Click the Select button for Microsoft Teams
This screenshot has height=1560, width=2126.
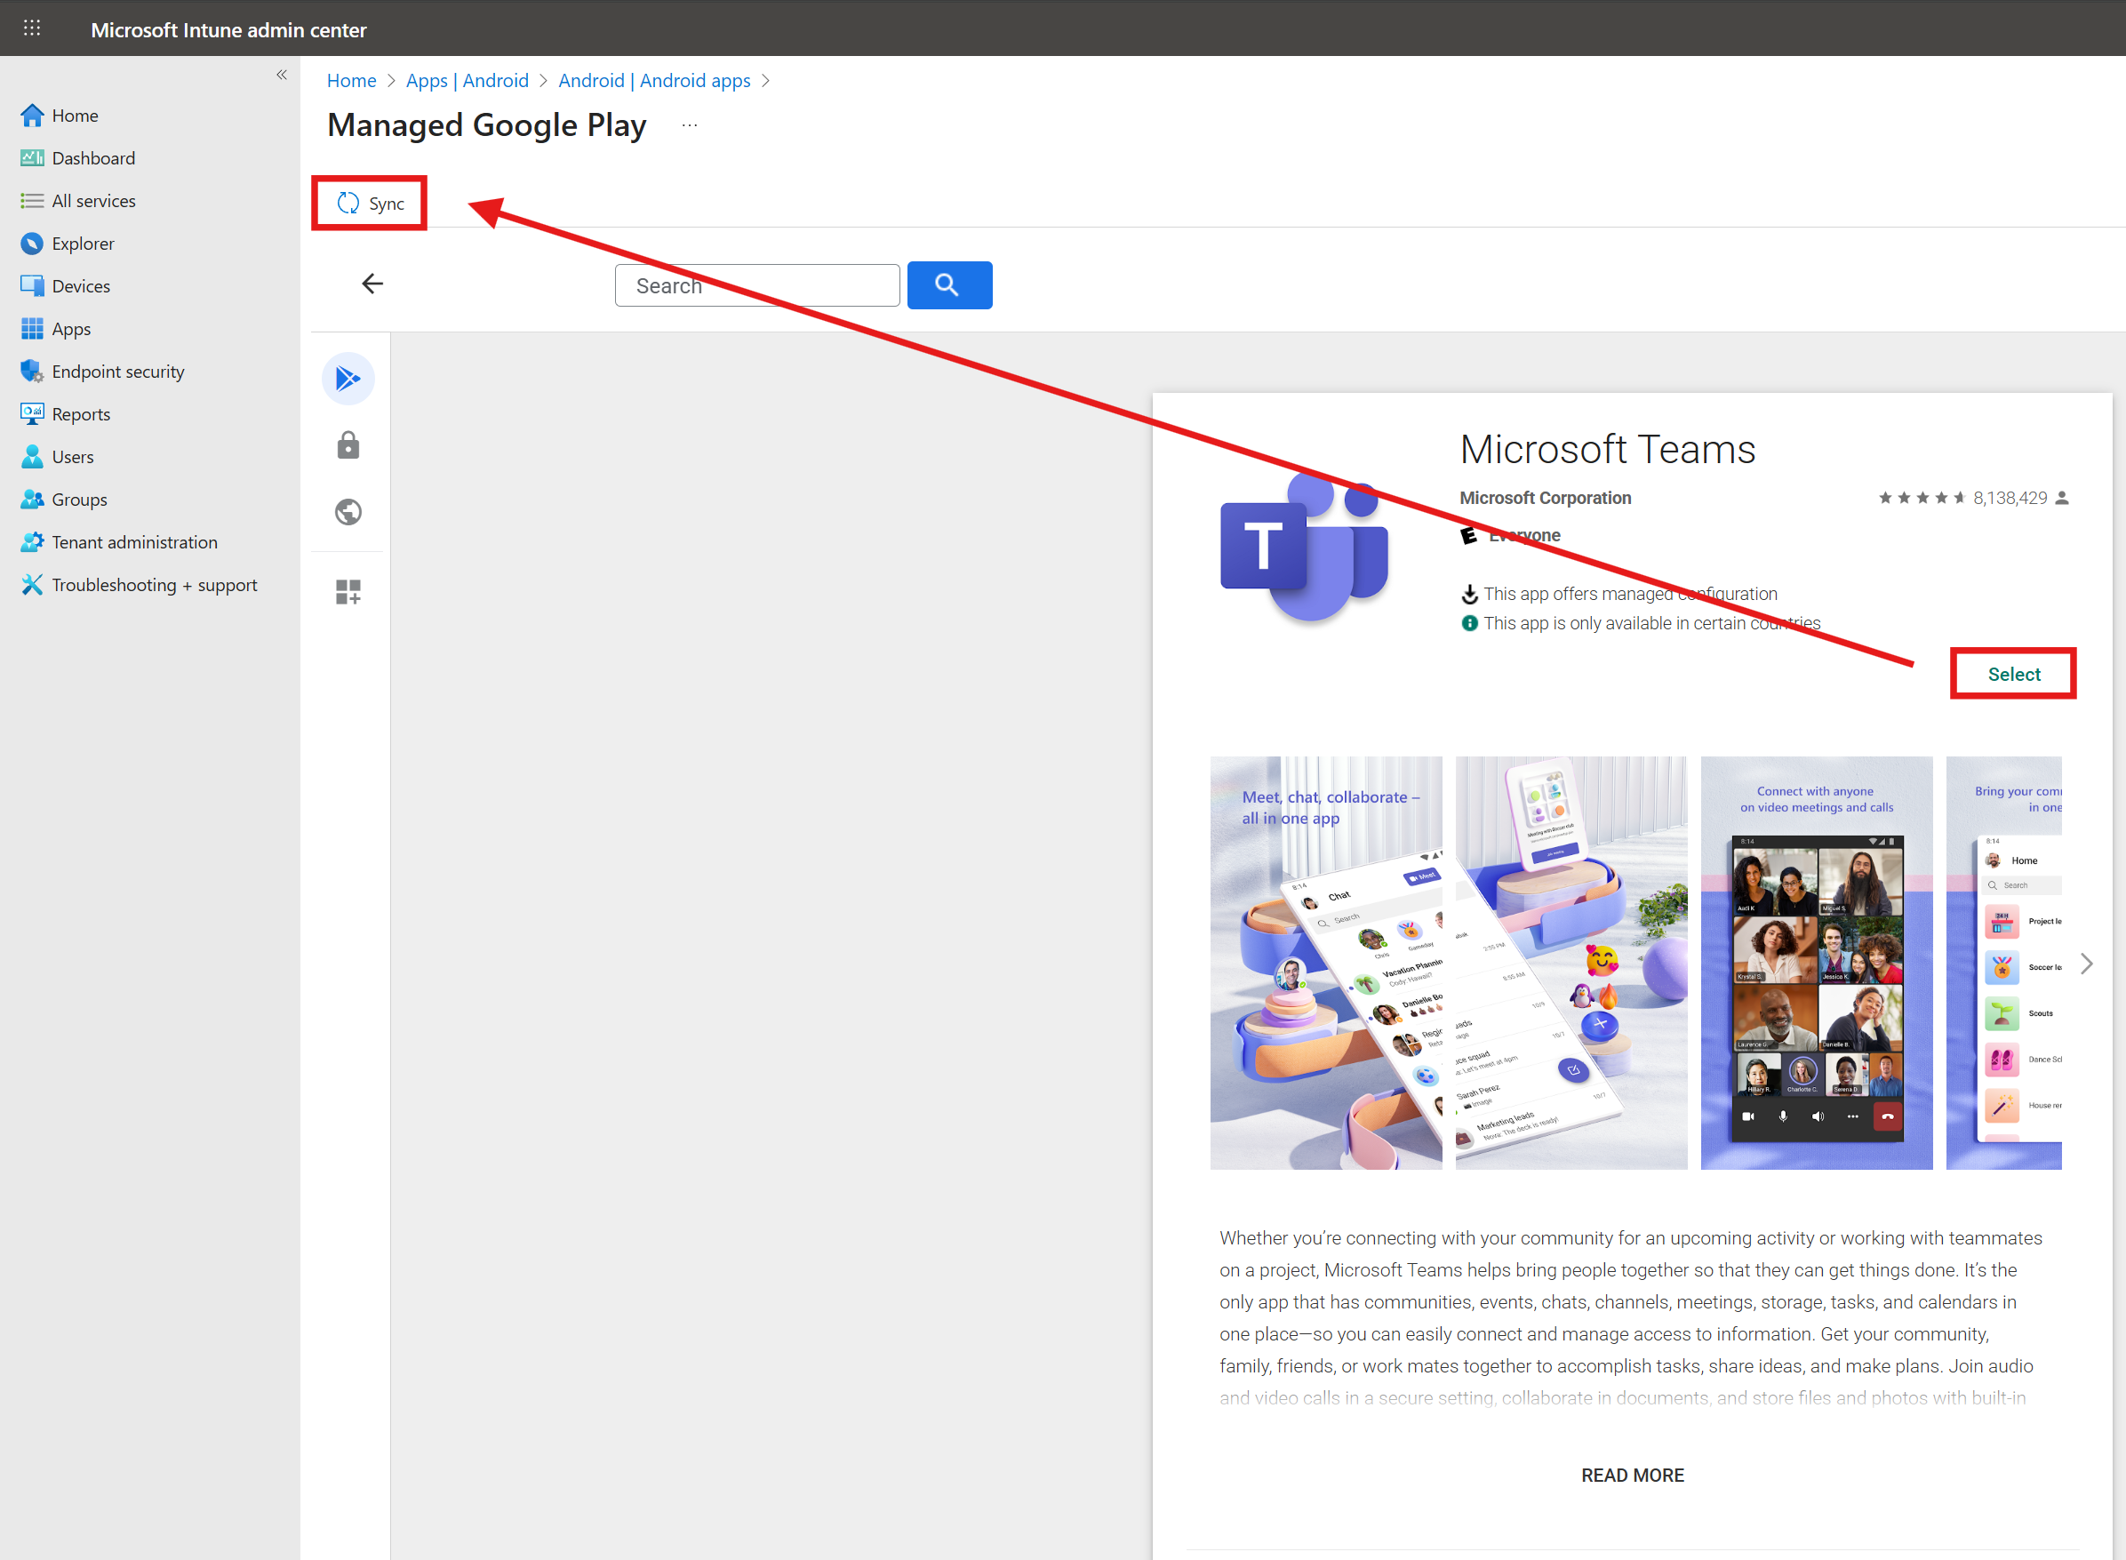click(x=2014, y=673)
